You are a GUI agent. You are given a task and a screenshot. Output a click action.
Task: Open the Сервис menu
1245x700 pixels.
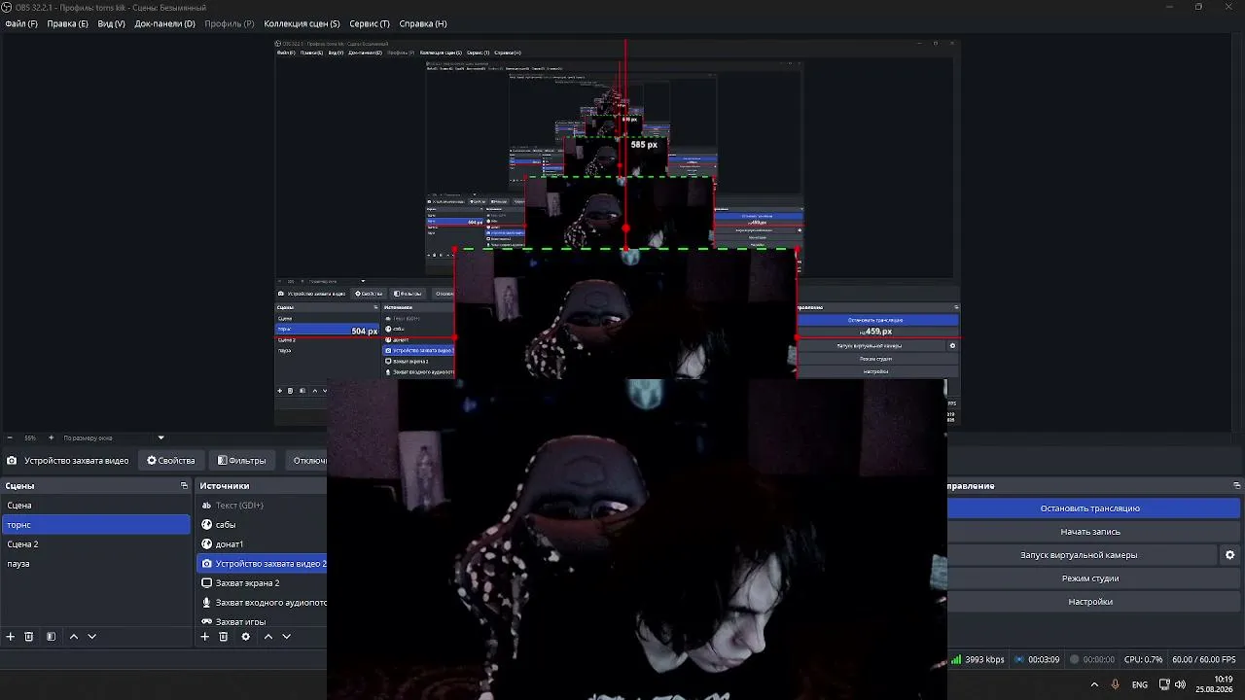click(x=370, y=23)
